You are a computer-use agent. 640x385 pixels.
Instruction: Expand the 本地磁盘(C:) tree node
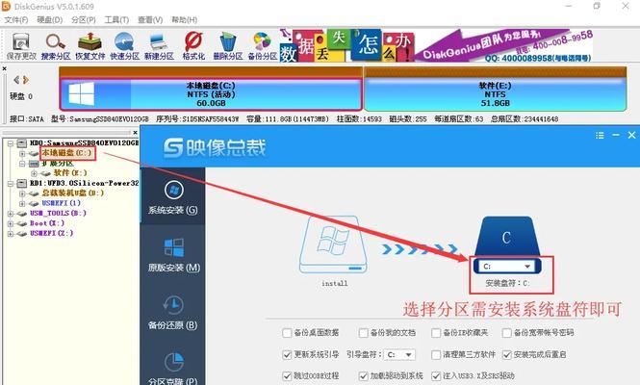[22, 153]
